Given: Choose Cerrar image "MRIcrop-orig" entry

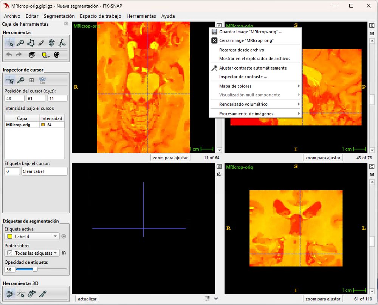Looking at the screenshot, I should click(255, 40).
